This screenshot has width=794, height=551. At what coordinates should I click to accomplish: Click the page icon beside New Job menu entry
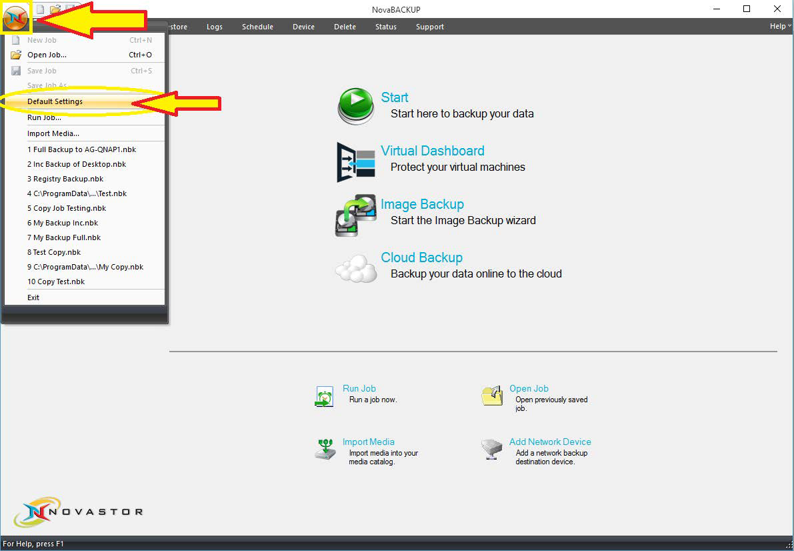pyautogui.click(x=16, y=40)
